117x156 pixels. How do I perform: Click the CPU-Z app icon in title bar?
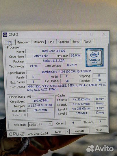[5, 35]
